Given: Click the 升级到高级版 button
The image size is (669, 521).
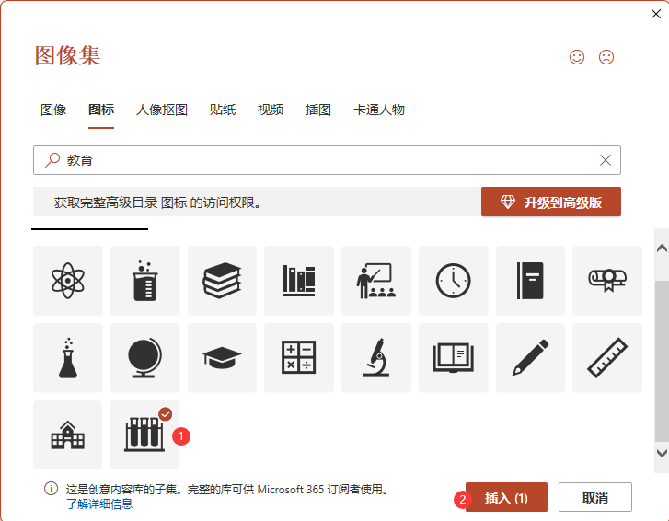Looking at the screenshot, I should point(551,202).
